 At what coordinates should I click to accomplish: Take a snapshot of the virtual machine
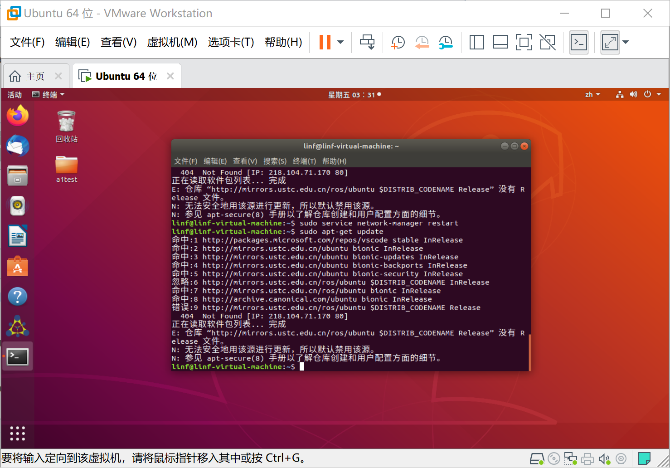[398, 42]
